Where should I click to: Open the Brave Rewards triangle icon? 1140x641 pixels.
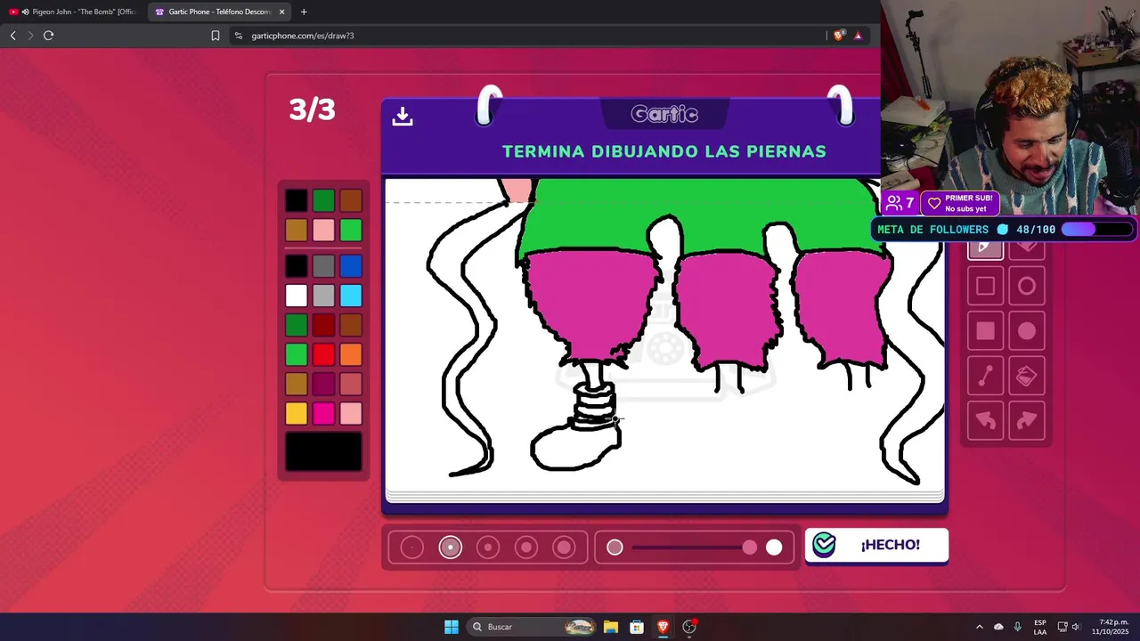[x=858, y=36]
